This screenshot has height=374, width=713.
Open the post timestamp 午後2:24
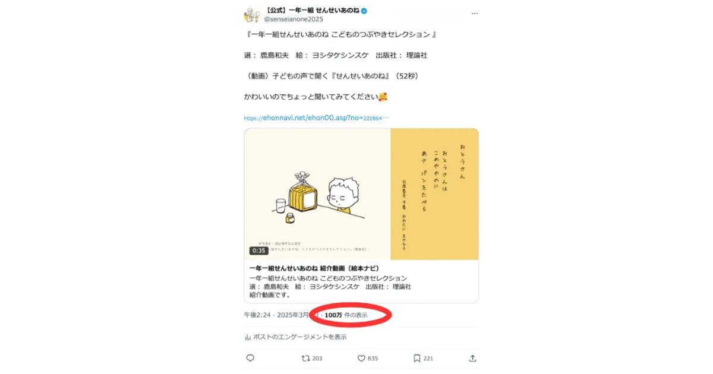(x=256, y=315)
